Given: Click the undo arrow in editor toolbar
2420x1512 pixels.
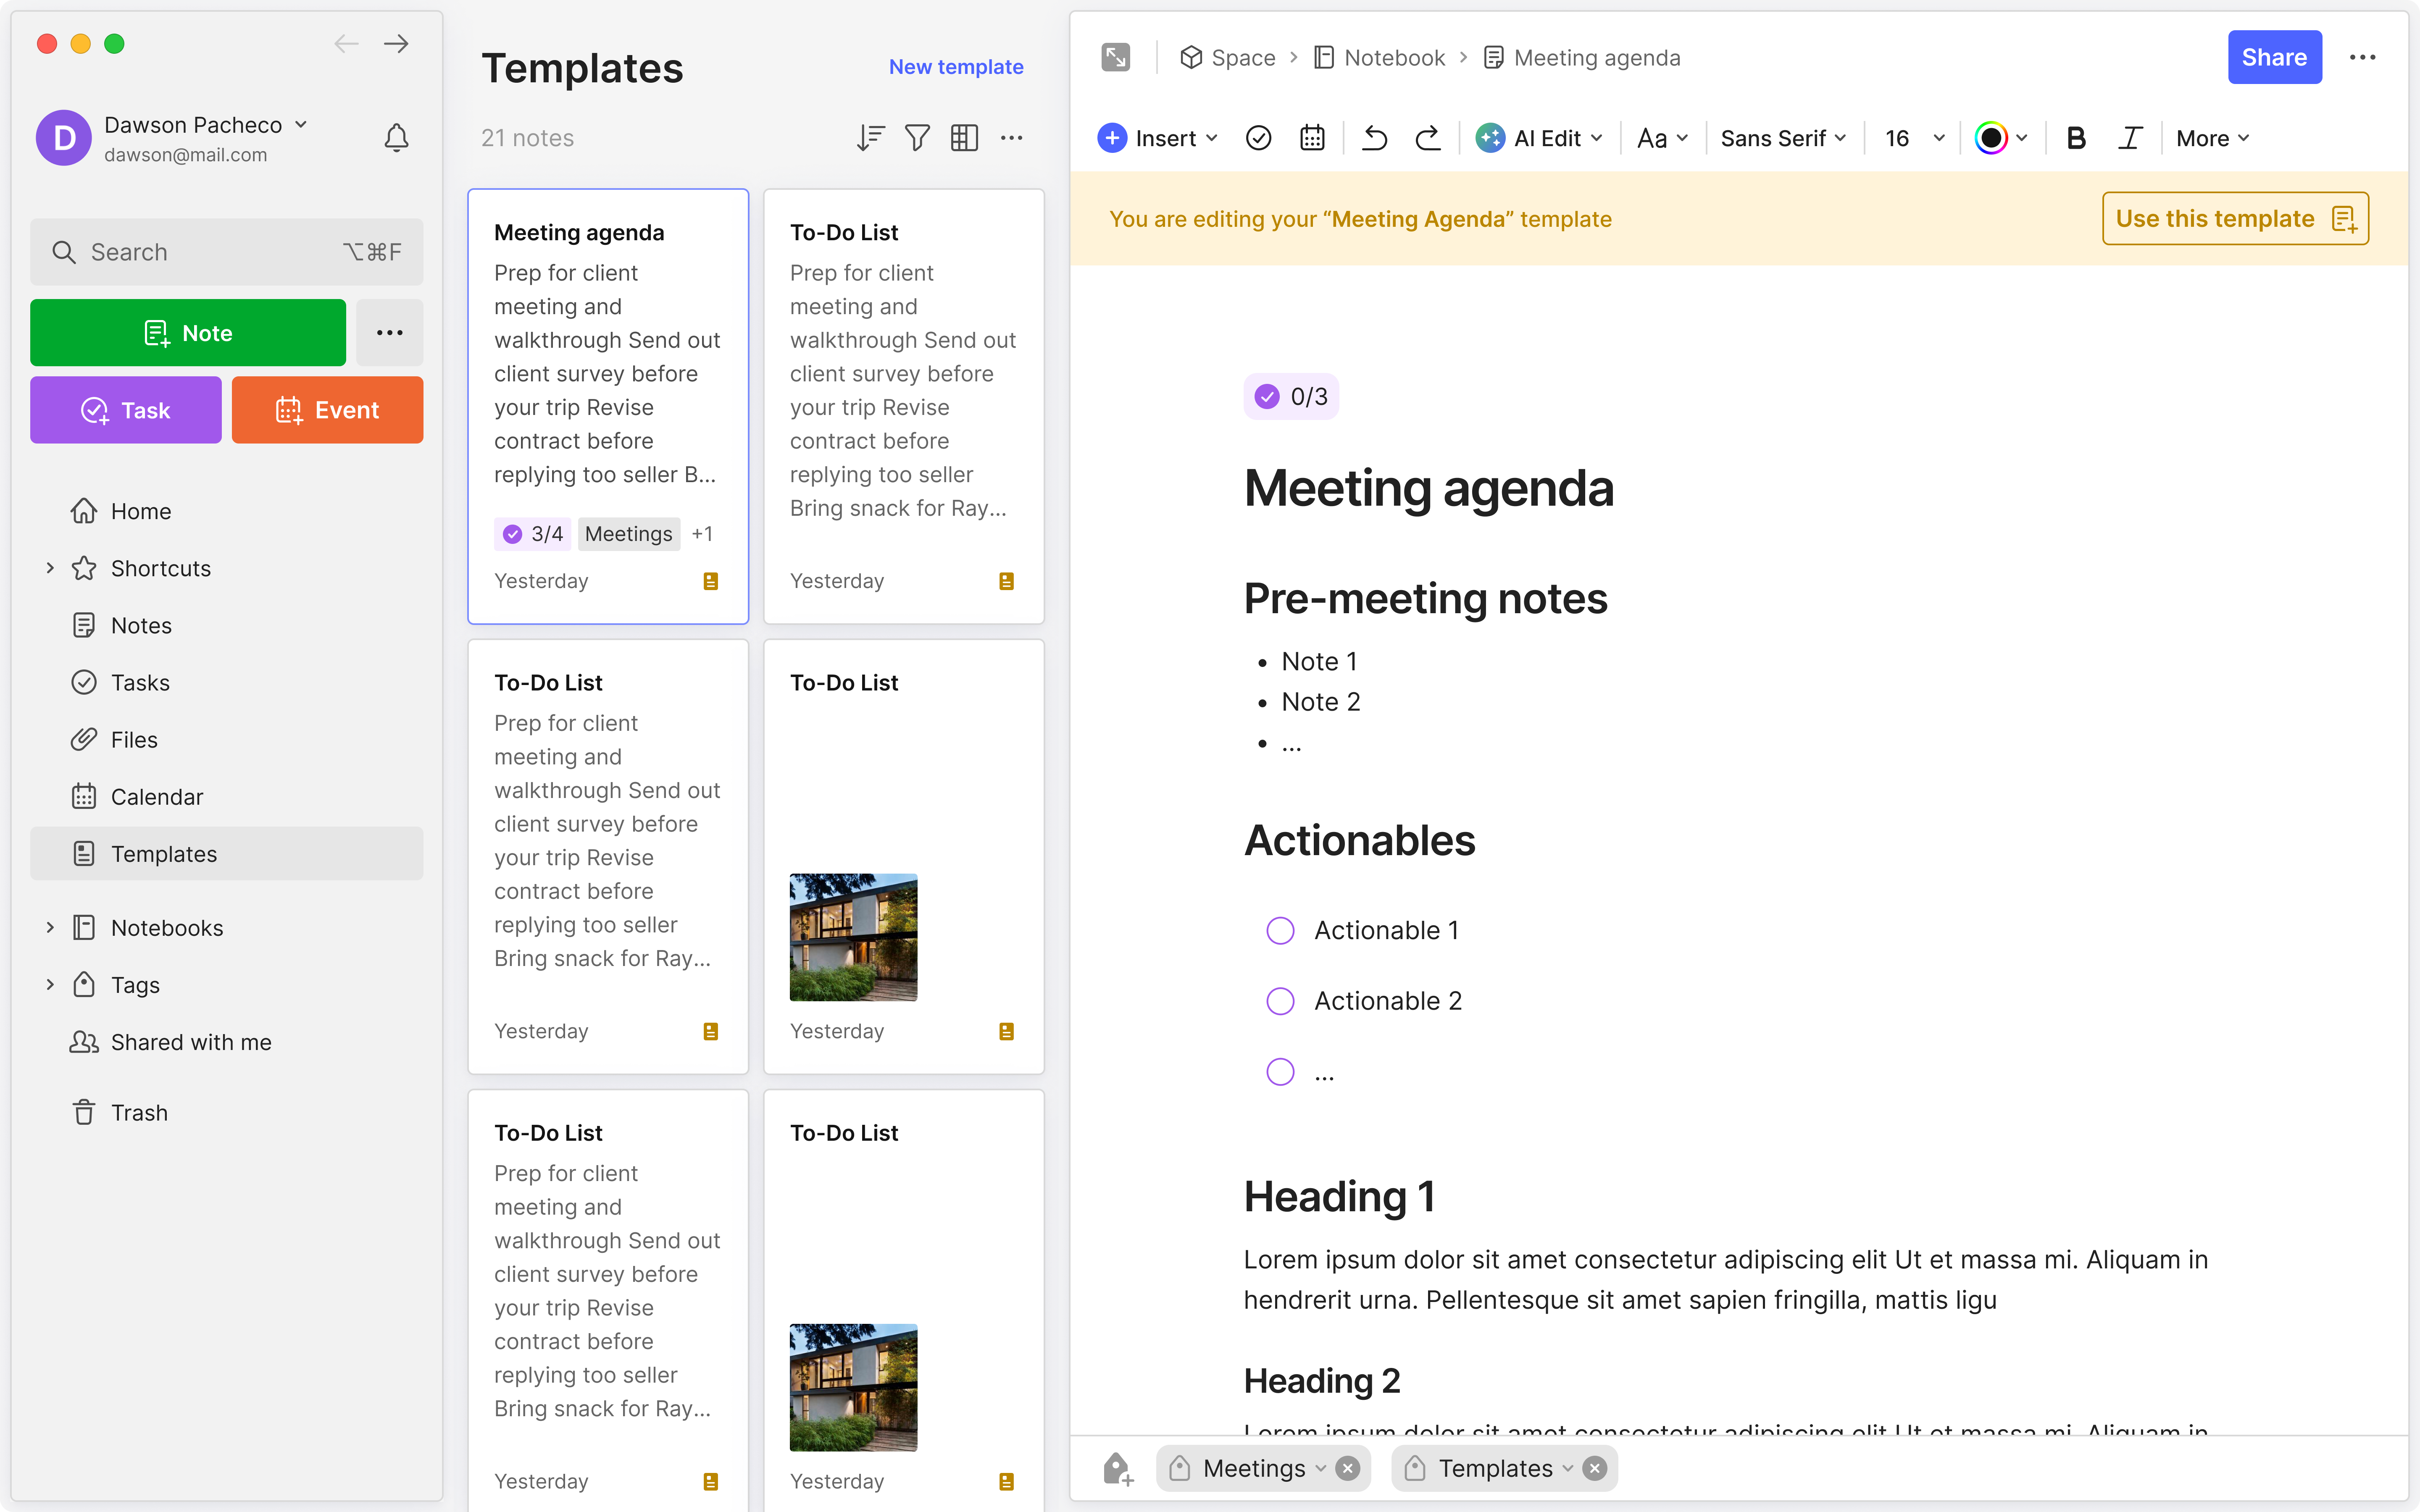Looking at the screenshot, I should [1375, 138].
